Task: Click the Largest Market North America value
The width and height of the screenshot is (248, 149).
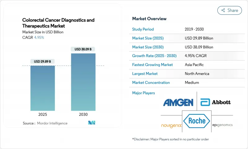Action: pyautogui.click(x=197, y=74)
